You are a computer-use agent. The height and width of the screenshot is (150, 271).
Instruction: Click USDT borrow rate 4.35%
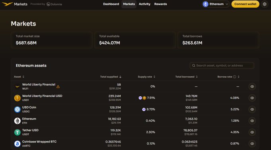pos(235,132)
